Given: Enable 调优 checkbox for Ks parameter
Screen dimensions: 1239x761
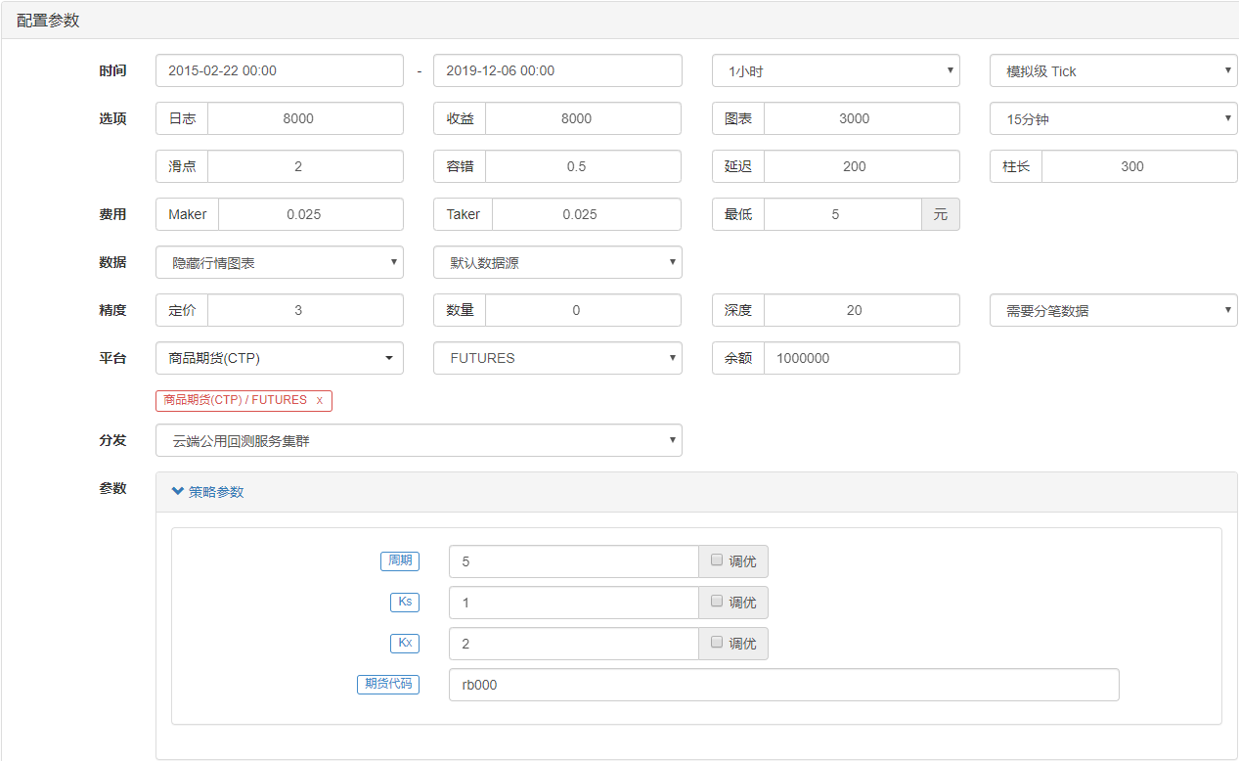Looking at the screenshot, I should (x=717, y=602).
